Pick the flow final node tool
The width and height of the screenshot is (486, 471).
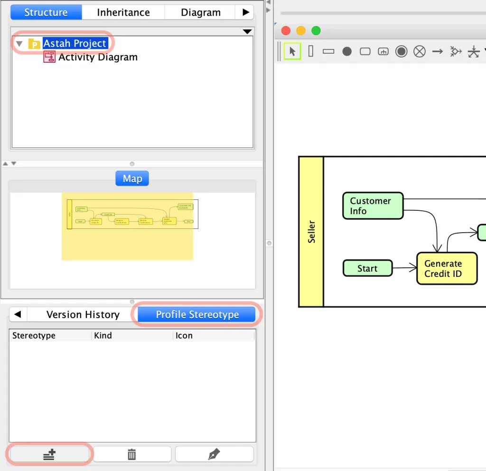pyautogui.click(x=420, y=51)
